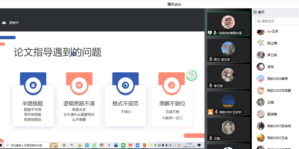Select 陈立梅 in the member list
Image resolution: width=299 pixels, height=149 pixels.
[x=272, y=43]
